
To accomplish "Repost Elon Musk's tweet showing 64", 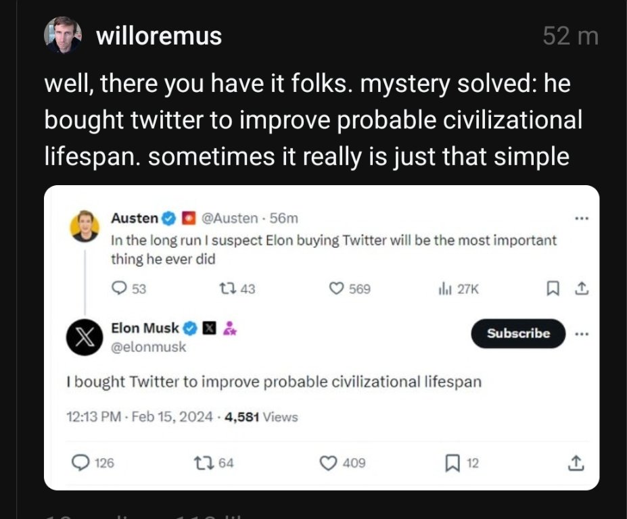I will (201, 463).
